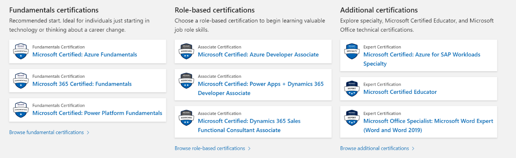Click the Azure Fundamentals badge icon
The height and width of the screenshot is (158, 516).
click(21, 51)
